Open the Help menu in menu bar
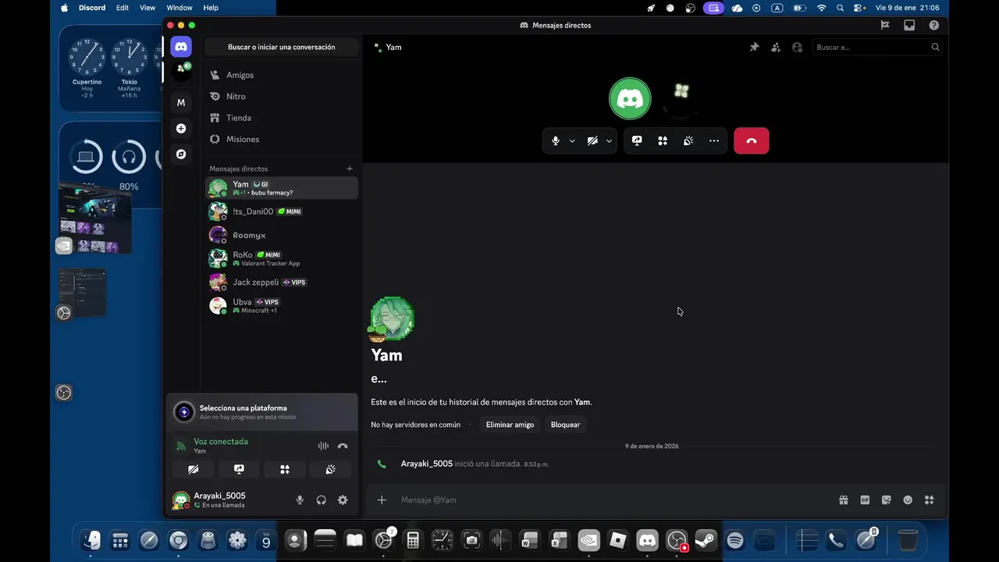 click(x=211, y=8)
